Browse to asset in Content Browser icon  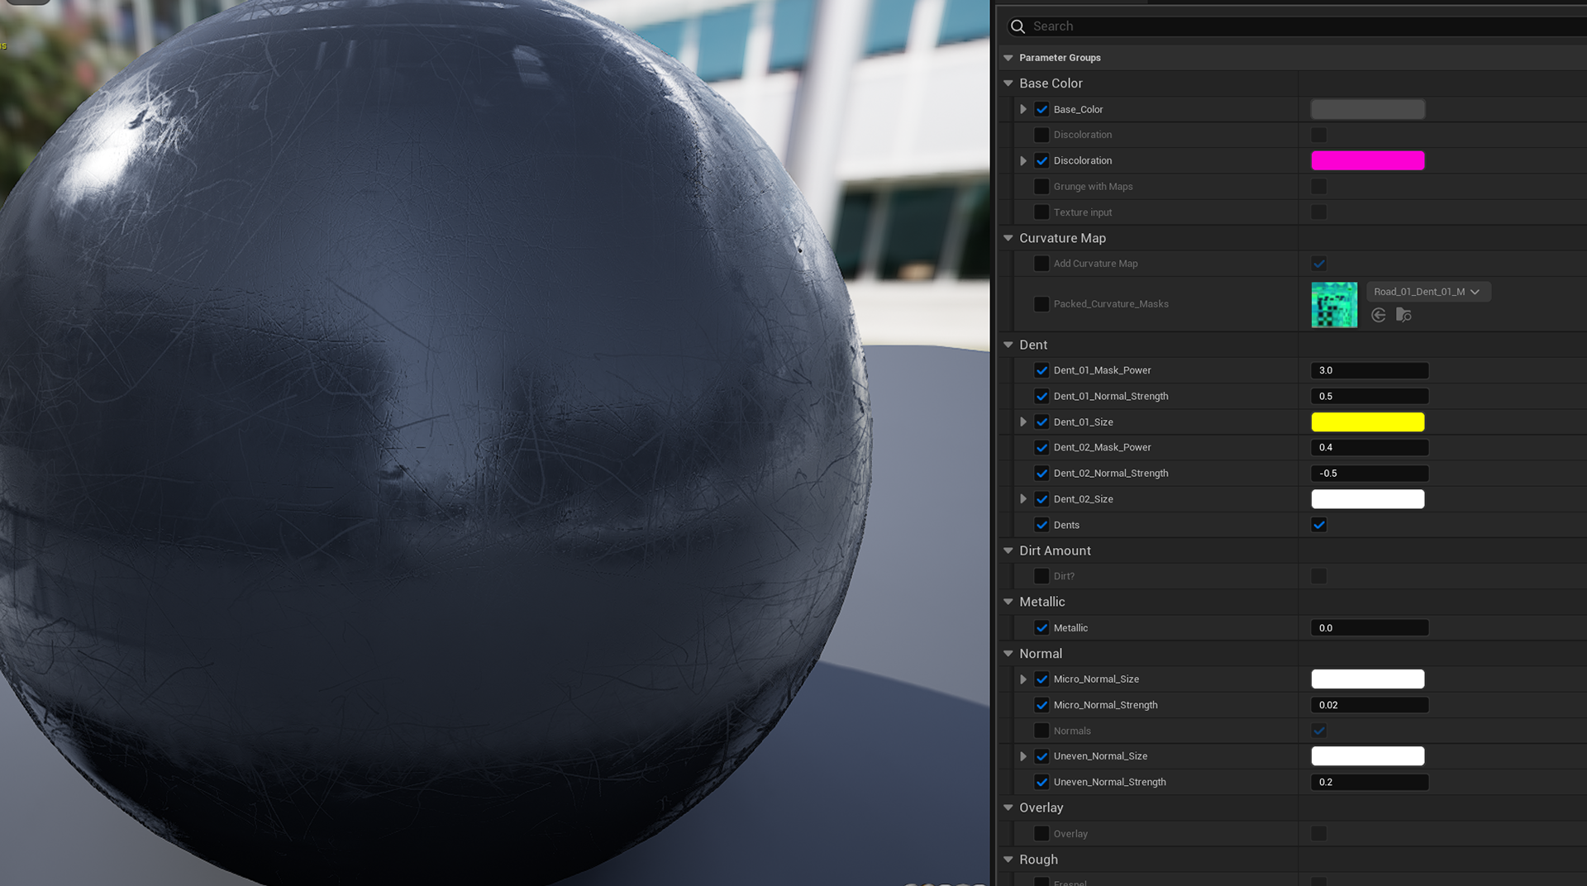[x=1404, y=315]
